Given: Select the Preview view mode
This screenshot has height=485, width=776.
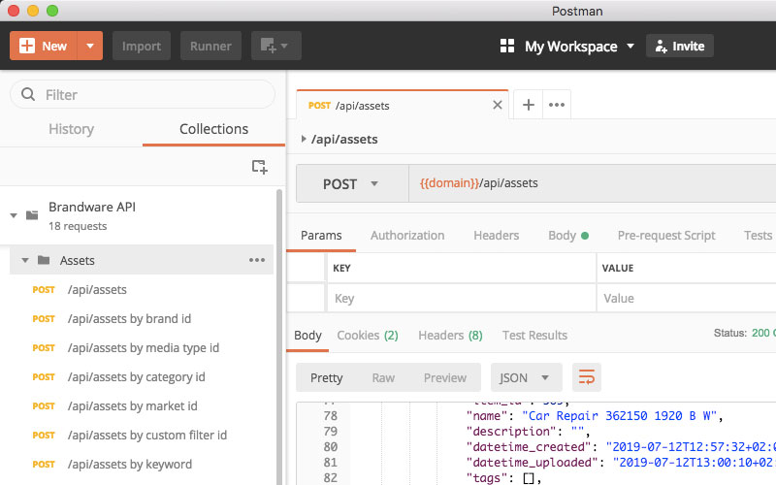Looking at the screenshot, I should (x=445, y=378).
